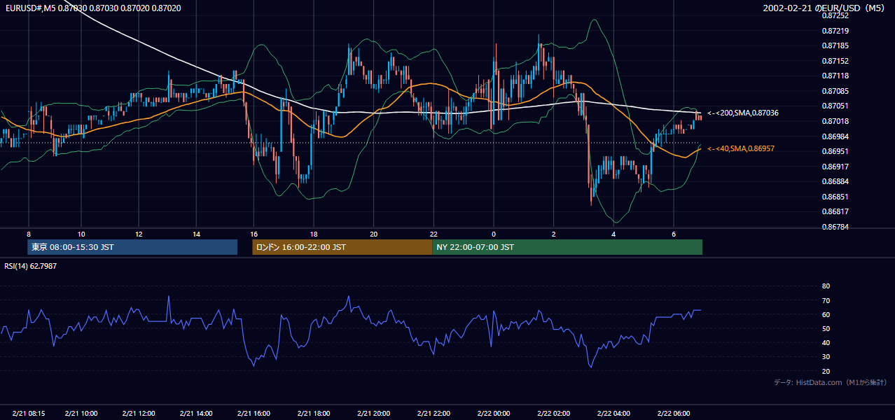Click hour marker 16 under price chart
The height and width of the screenshot is (420, 895).
[x=254, y=234]
